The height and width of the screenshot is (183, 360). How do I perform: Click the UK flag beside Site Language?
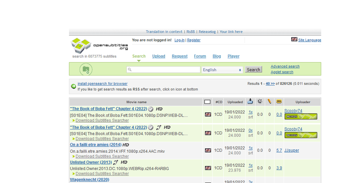[294, 40]
